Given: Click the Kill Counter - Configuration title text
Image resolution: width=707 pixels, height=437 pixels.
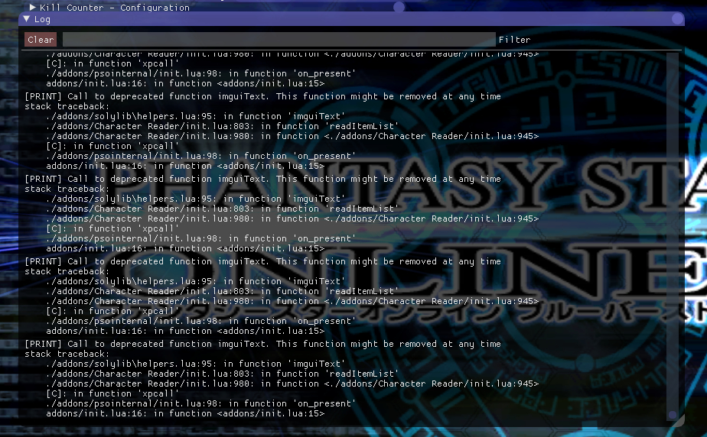Looking at the screenshot, I should (115, 7).
